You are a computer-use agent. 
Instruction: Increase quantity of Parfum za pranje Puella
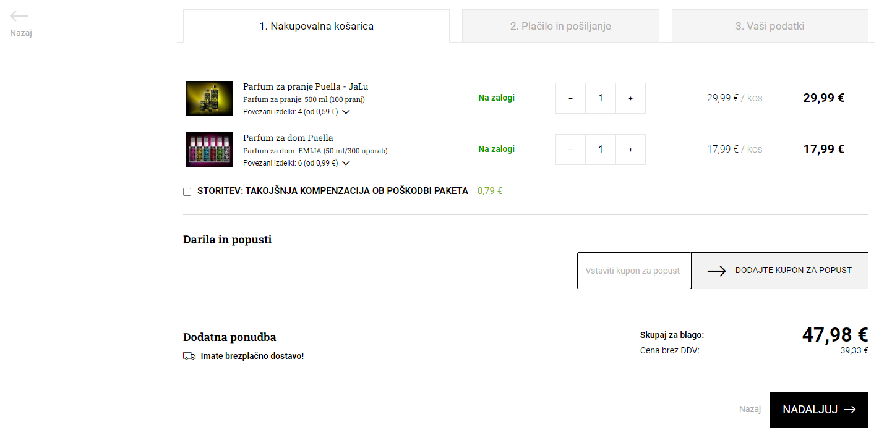(630, 98)
